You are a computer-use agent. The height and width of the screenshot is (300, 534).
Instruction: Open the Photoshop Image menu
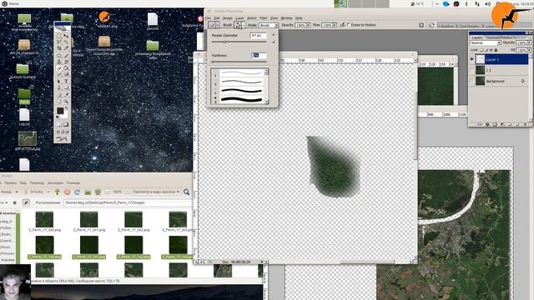[x=228, y=18]
